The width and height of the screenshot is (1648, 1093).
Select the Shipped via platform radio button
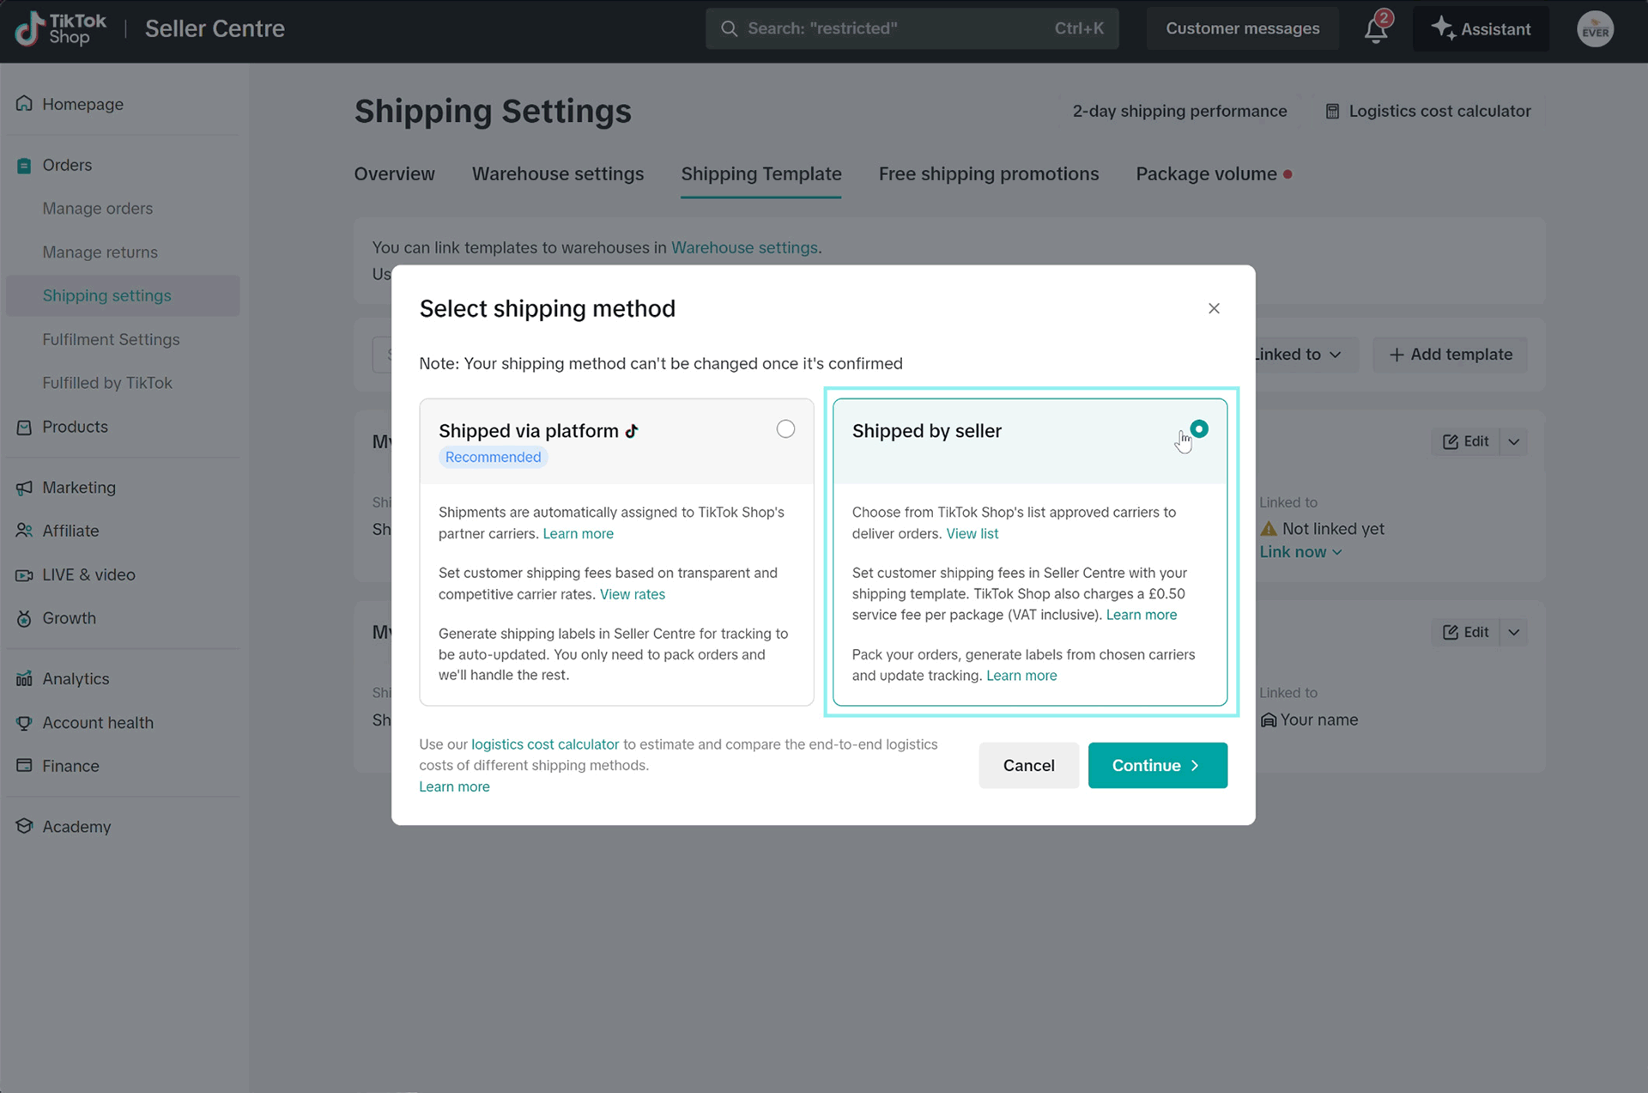[x=785, y=429]
